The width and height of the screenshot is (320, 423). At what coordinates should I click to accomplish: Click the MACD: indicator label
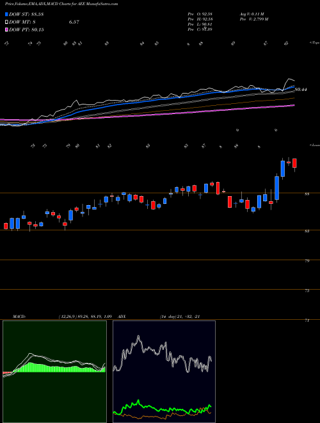[x=19, y=316]
